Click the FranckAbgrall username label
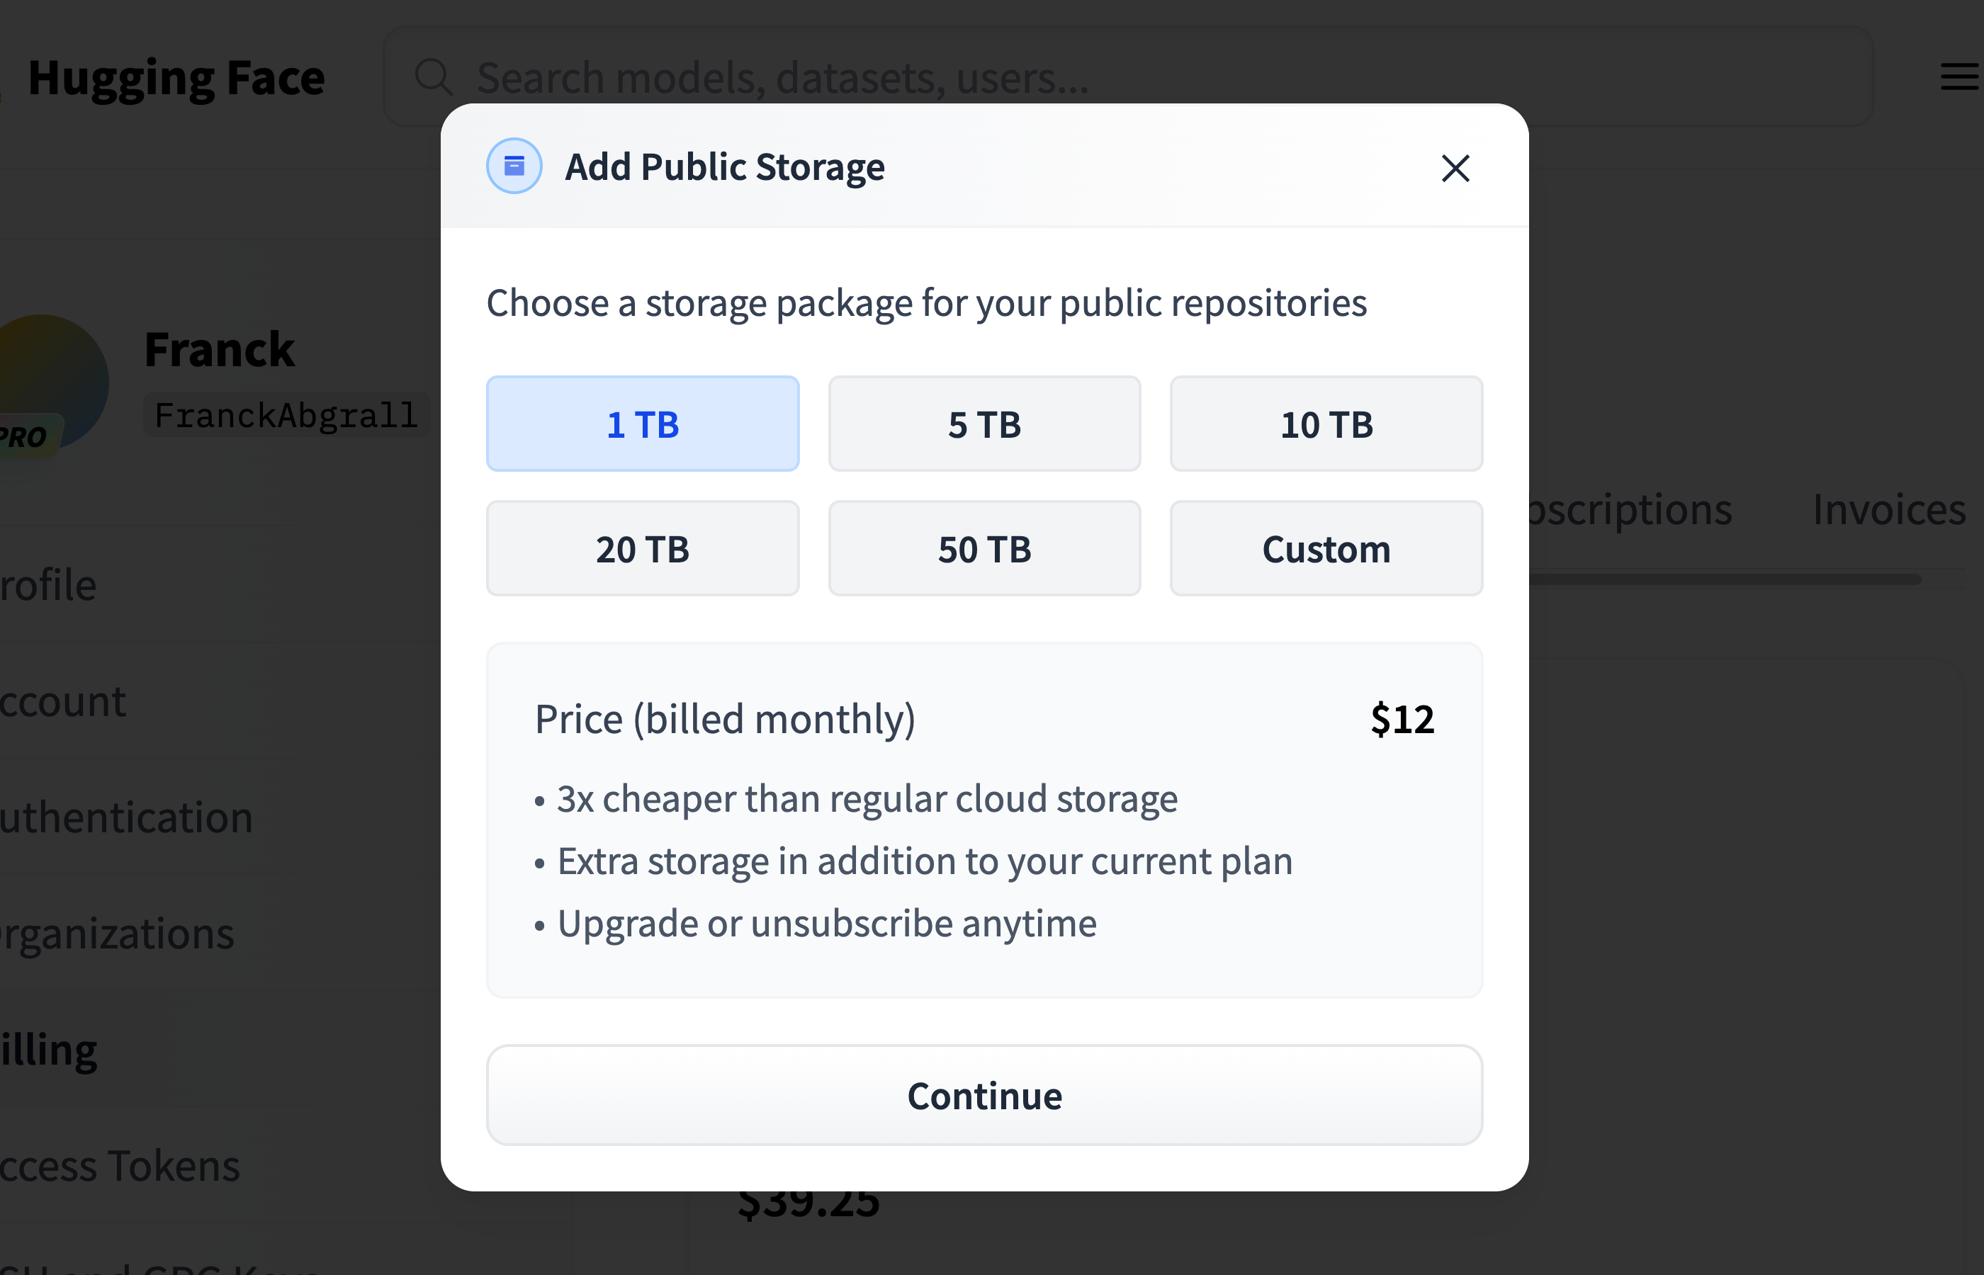Screen dimensions: 1984x1275 point(286,415)
